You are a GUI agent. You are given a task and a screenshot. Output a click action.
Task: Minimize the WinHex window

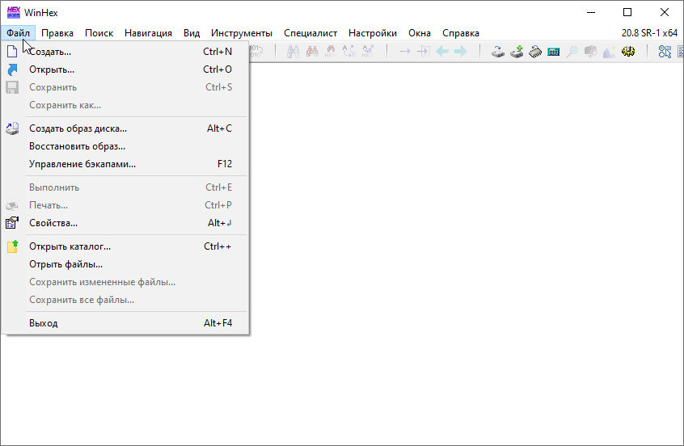click(x=591, y=12)
